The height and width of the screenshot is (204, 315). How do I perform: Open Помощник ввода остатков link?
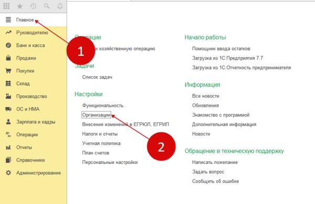(221, 49)
